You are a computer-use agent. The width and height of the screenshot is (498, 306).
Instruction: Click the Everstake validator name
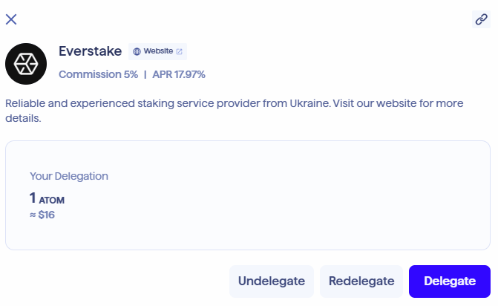90,51
